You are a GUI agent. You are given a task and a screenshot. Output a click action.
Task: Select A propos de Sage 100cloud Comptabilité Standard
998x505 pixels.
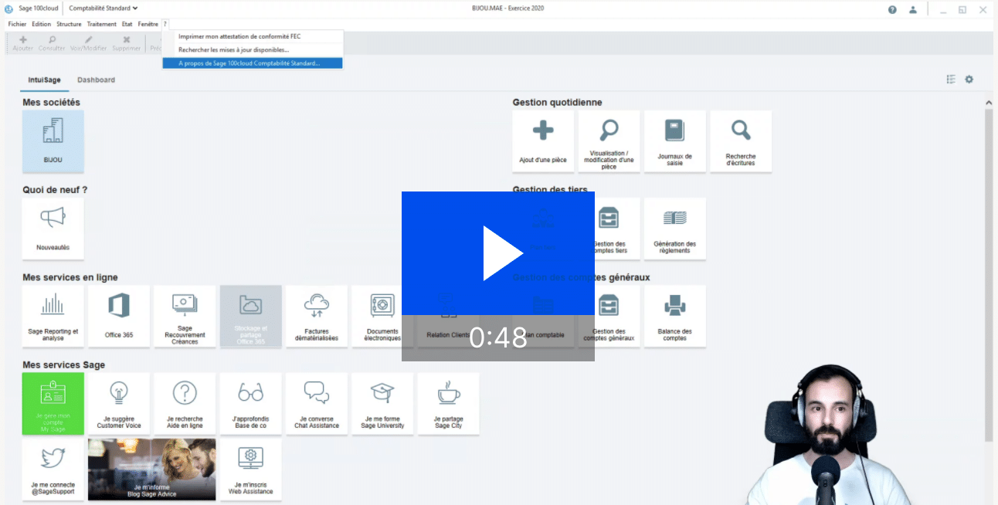coord(253,63)
